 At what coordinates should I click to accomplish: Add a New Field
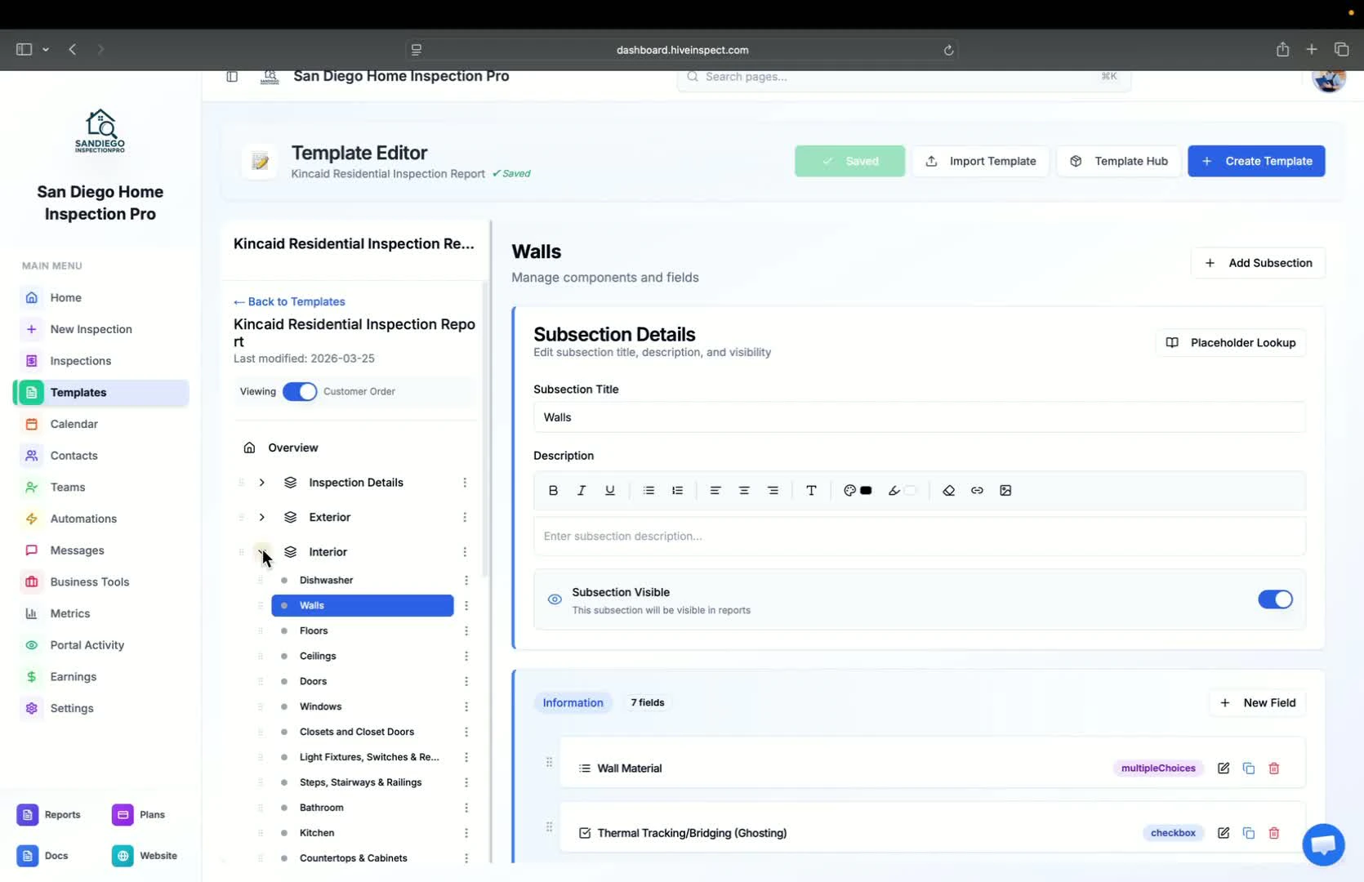click(1257, 703)
